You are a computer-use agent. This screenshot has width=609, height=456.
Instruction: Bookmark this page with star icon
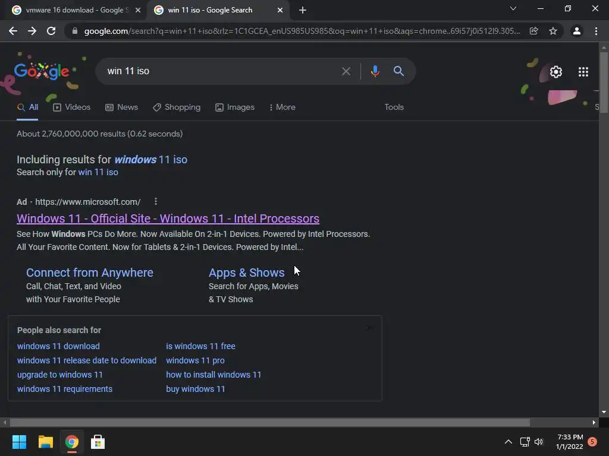tap(553, 31)
